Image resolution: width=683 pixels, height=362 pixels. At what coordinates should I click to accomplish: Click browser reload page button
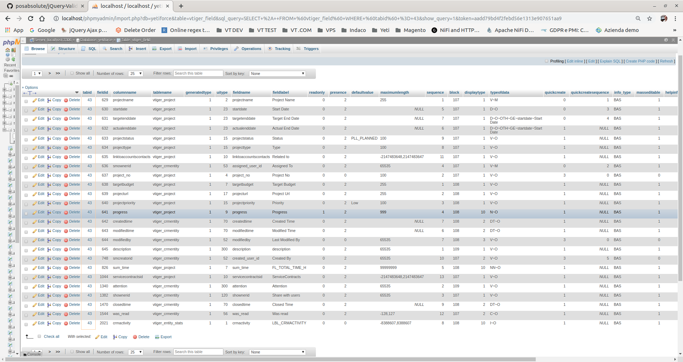click(x=31, y=18)
